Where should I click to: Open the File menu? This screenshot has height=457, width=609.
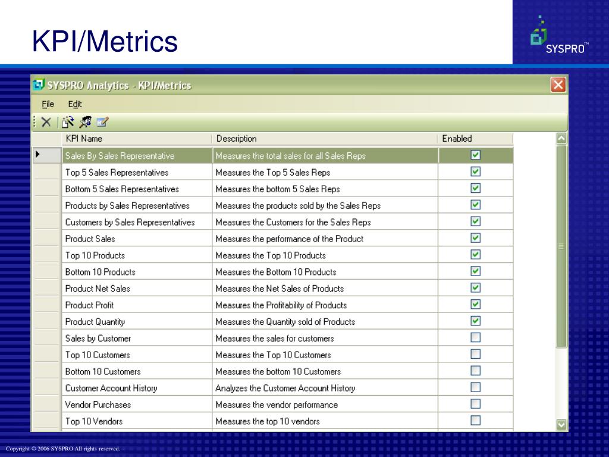pyautogui.click(x=48, y=104)
